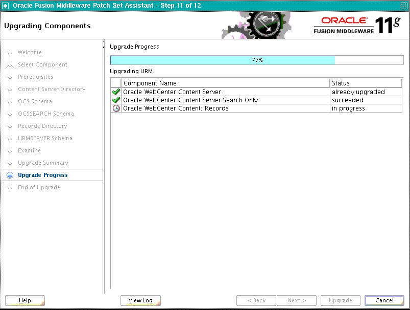The width and height of the screenshot is (410, 310).
Task: Select the Select Component step
Action: pos(42,65)
